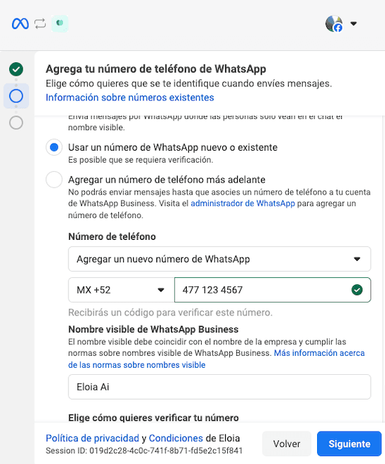Screen dimensions: 385x464
Task: Click the green Eloia app icon
Action: [60, 23]
